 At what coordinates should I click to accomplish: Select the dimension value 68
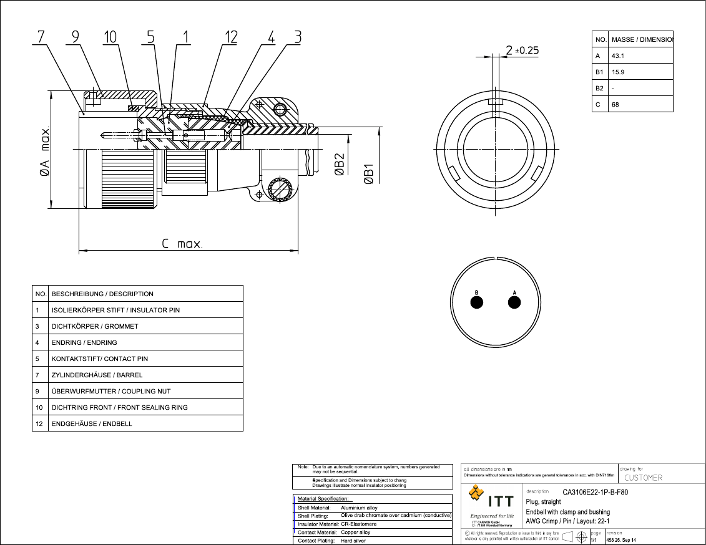615,104
